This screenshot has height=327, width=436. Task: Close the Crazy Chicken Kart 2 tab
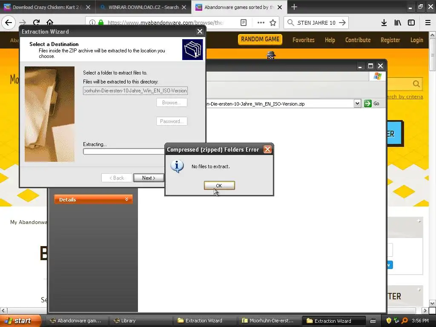[x=88, y=7]
